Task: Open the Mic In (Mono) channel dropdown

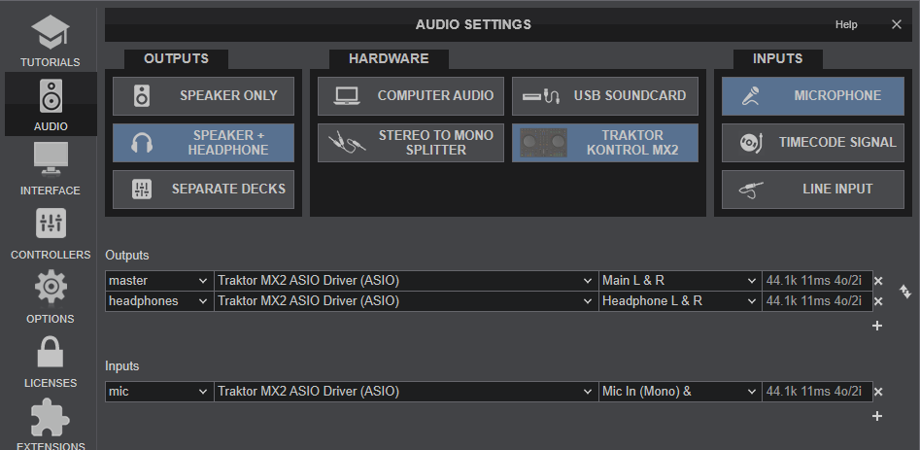Action: (679, 392)
